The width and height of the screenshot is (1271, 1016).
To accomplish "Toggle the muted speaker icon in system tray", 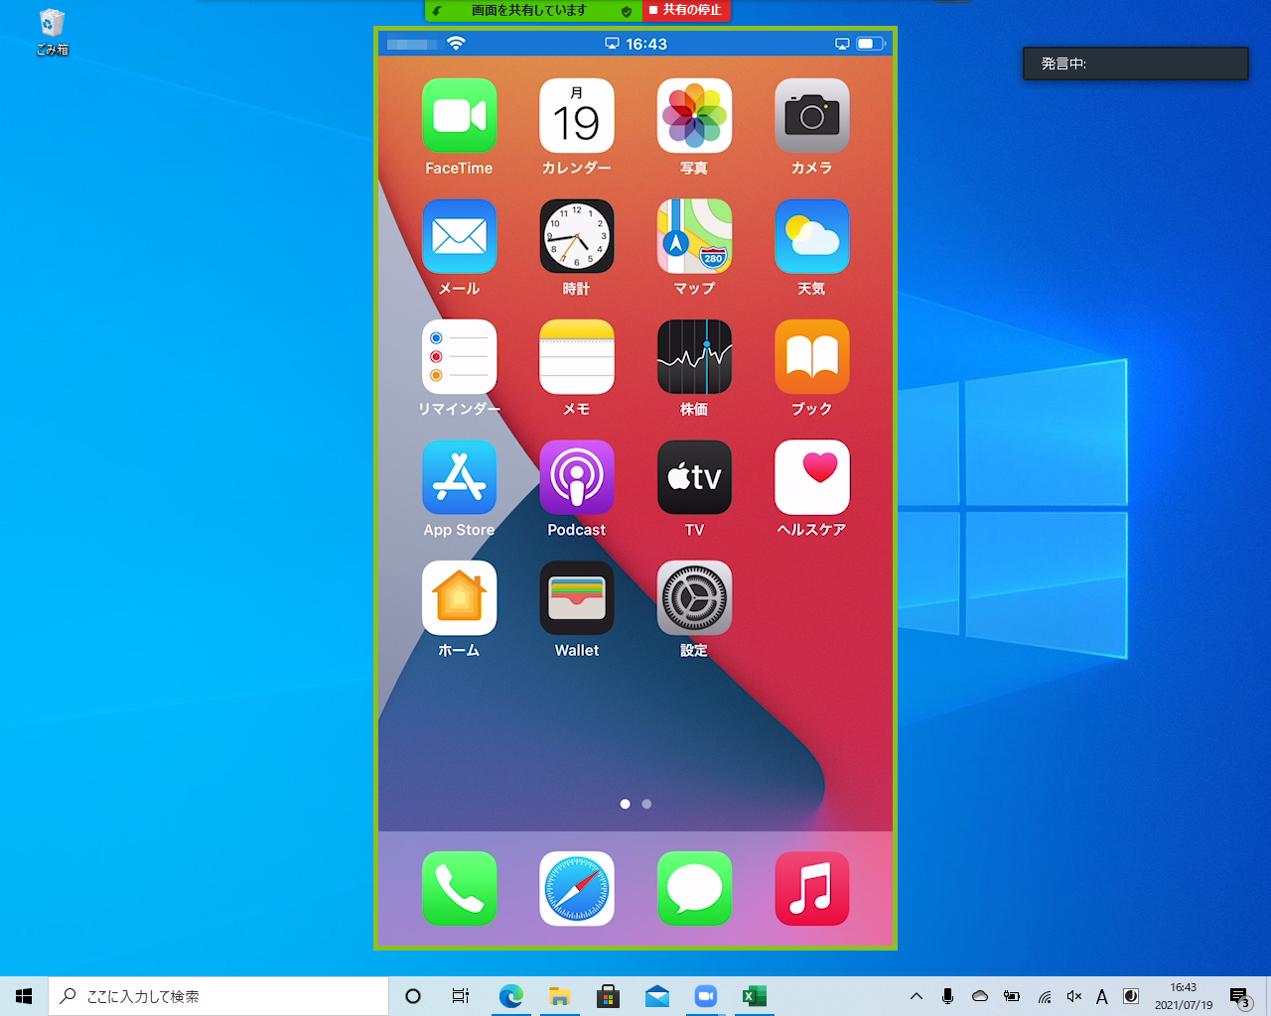I will [x=1073, y=996].
